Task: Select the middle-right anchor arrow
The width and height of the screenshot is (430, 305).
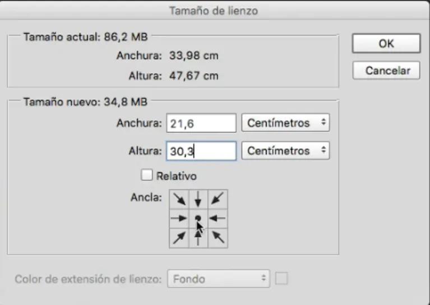Action: click(x=218, y=219)
